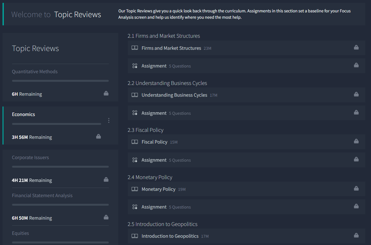This screenshot has width=371, height=245.
Task: Open the Monetary Policy 19M lesson
Action: click(x=159, y=189)
